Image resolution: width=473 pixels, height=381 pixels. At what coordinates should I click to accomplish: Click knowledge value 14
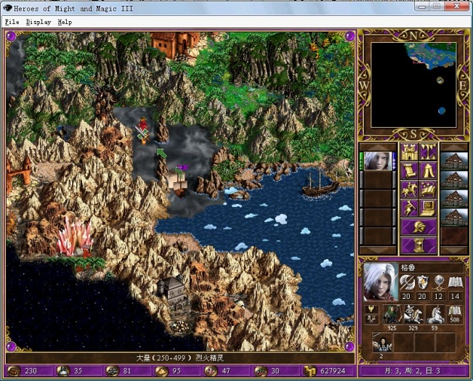click(455, 296)
